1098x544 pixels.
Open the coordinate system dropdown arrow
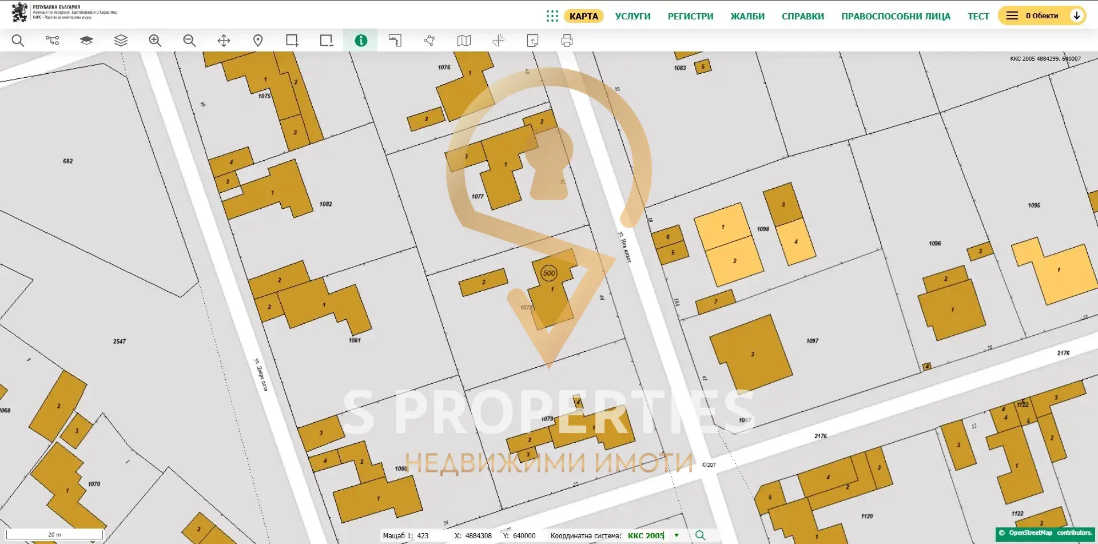[677, 535]
